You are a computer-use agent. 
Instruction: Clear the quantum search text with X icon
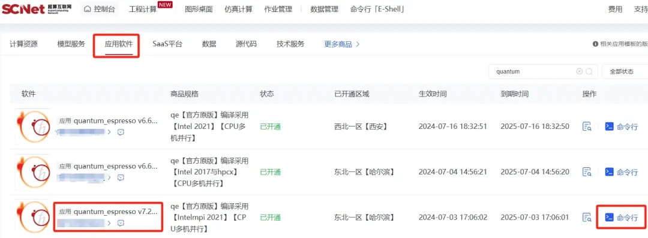580,71
